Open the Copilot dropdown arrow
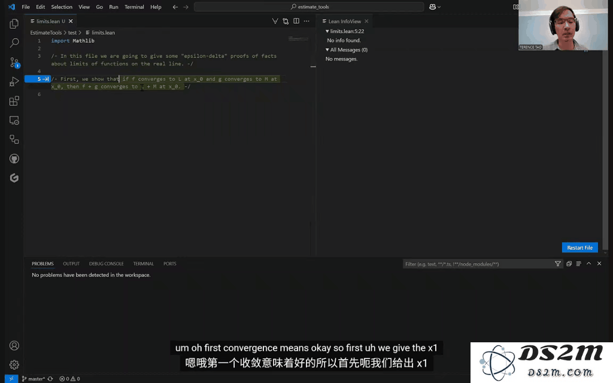Image resolution: width=613 pixels, height=383 pixels. [x=439, y=7]
